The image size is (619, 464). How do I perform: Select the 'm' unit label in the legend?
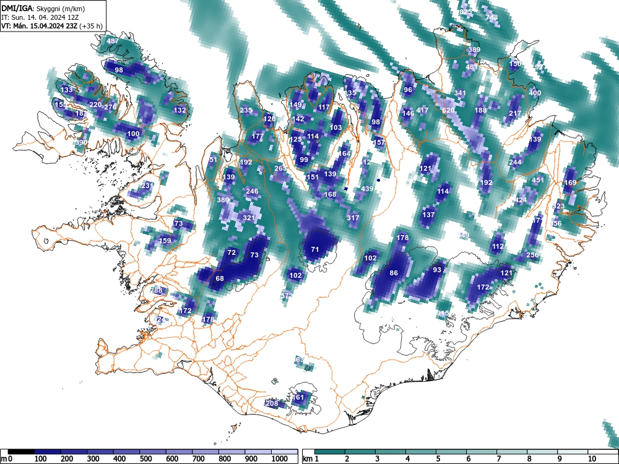pyautogui.click(x=4, y=458)
